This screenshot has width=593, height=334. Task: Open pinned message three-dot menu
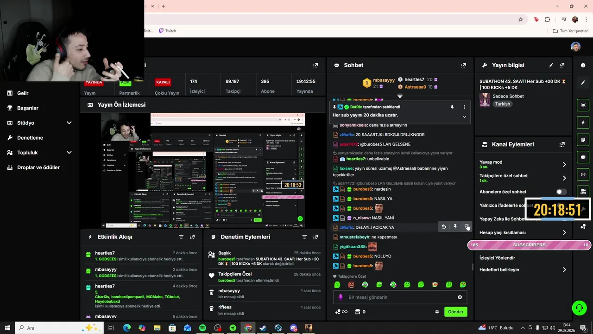[464, 107]
